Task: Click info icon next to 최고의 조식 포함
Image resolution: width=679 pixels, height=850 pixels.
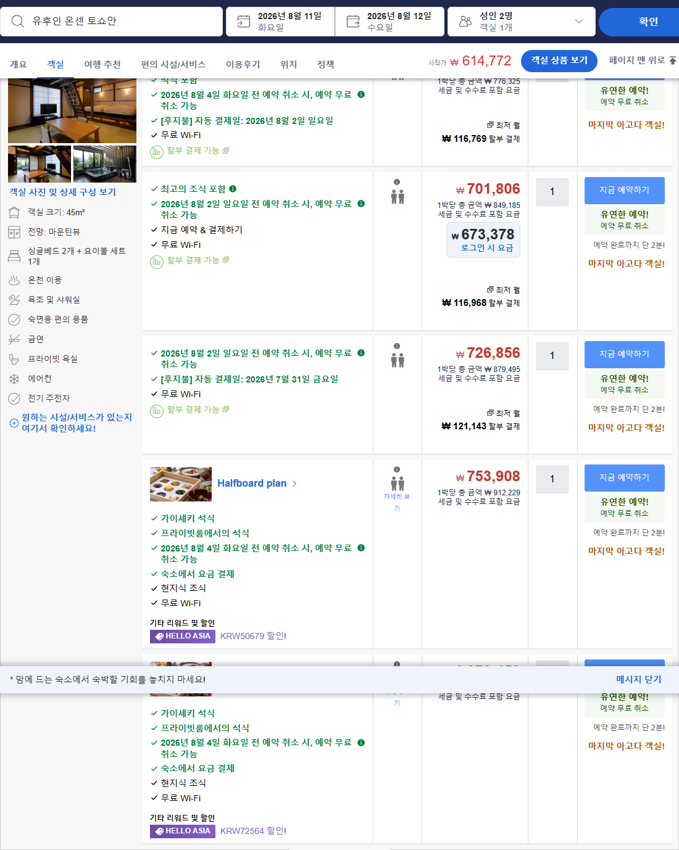Action: coord(233,189)
